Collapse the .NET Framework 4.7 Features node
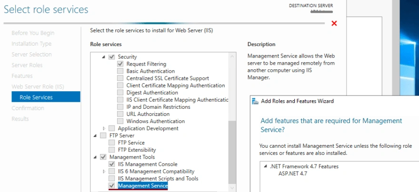This screenshot has width=419, height=192. pyautogui.click(x=265, y=166)
